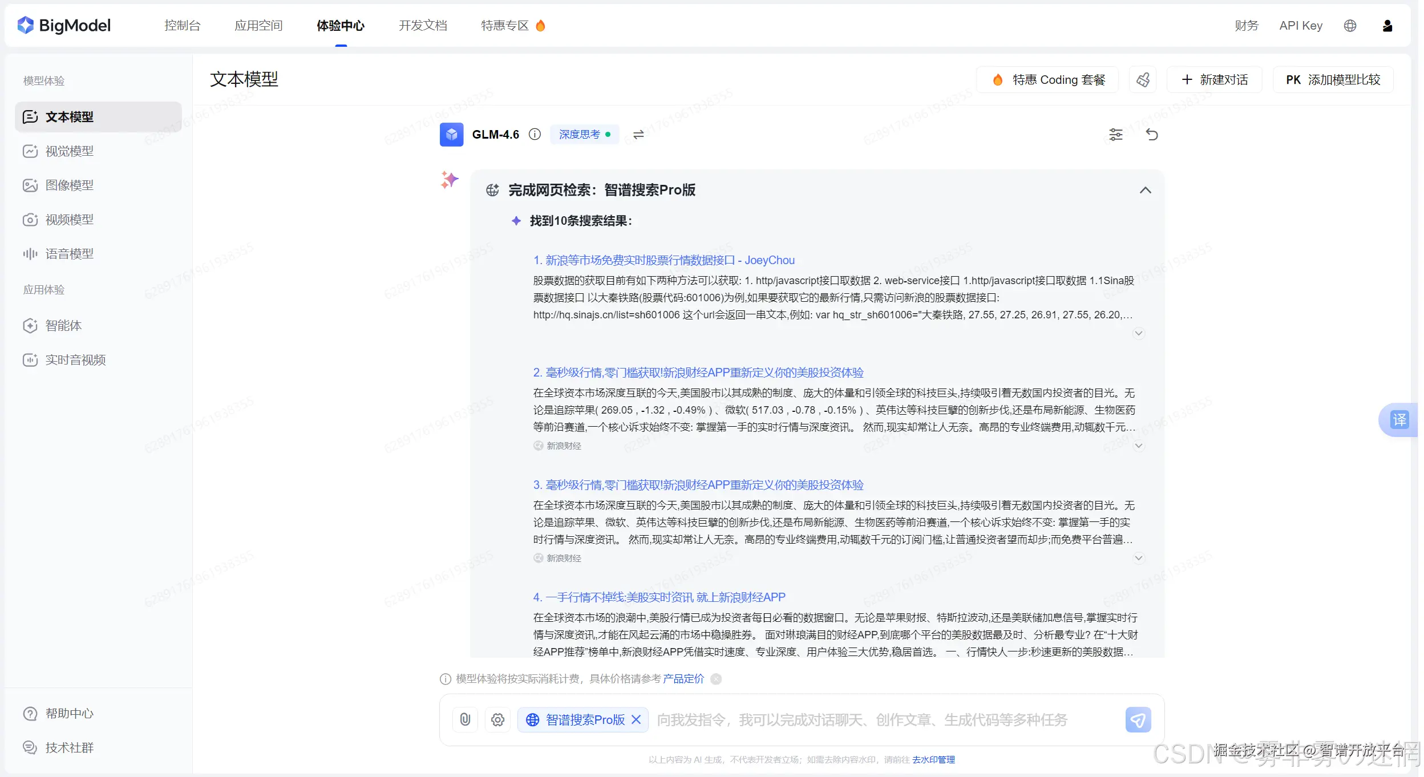Open the language globe icon in header
Image resolution: width=1424 pixels, height=777 pixels.
[x=1350, y=26]
